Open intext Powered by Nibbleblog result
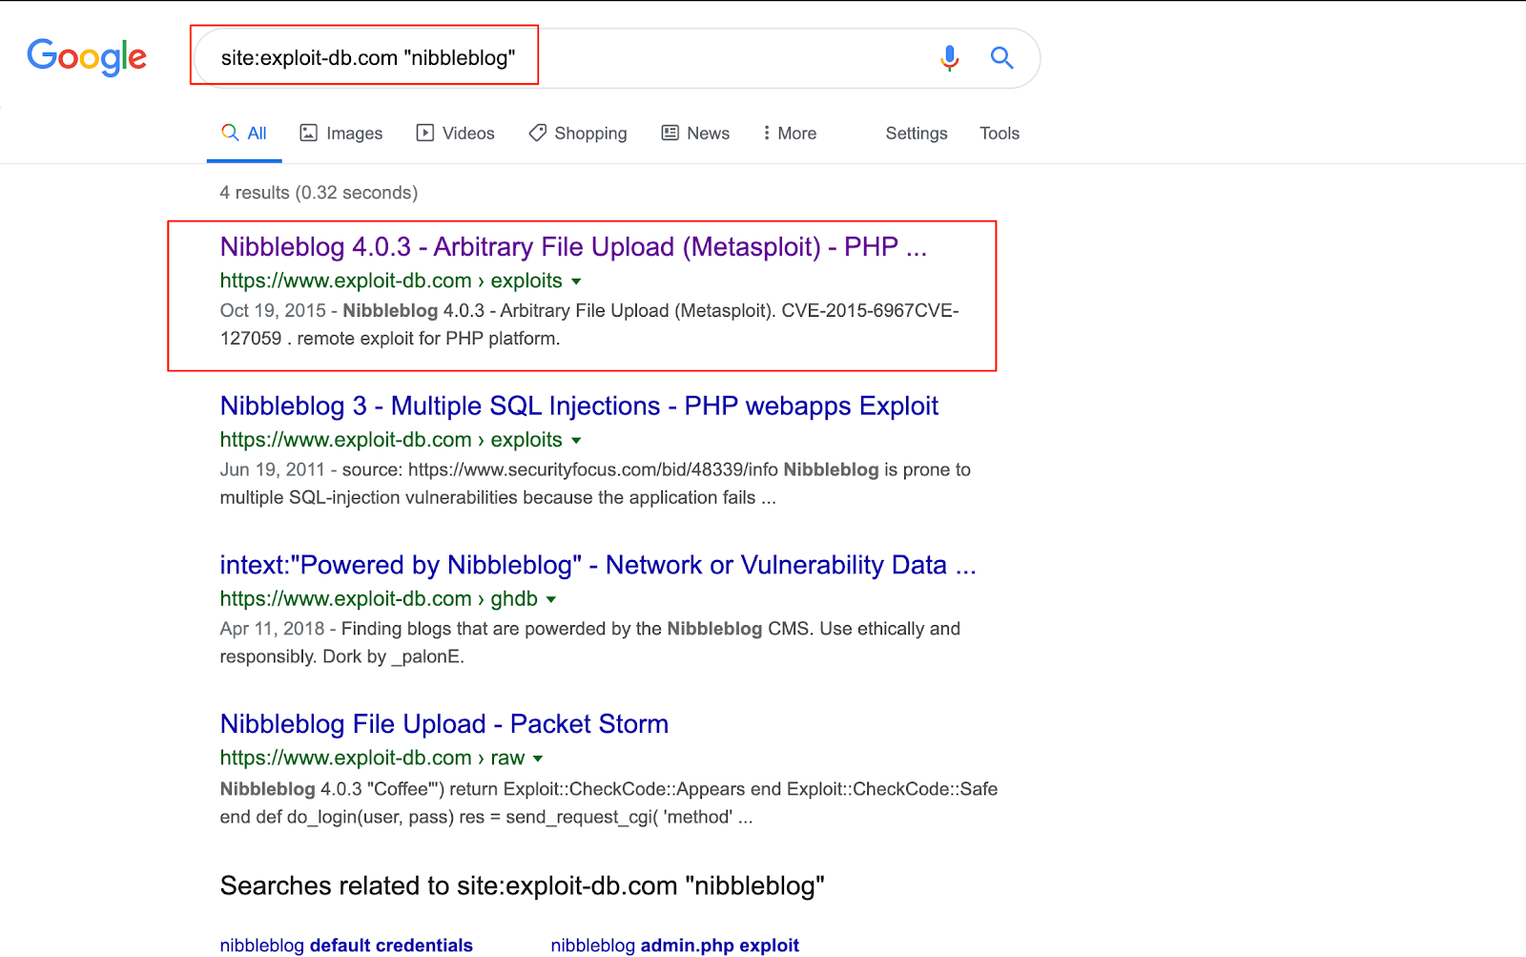The width and height of the screenshot is (1526, 957). [598, 565]
